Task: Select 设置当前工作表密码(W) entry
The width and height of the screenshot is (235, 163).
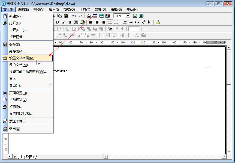Action: click(x=27, y=72)
